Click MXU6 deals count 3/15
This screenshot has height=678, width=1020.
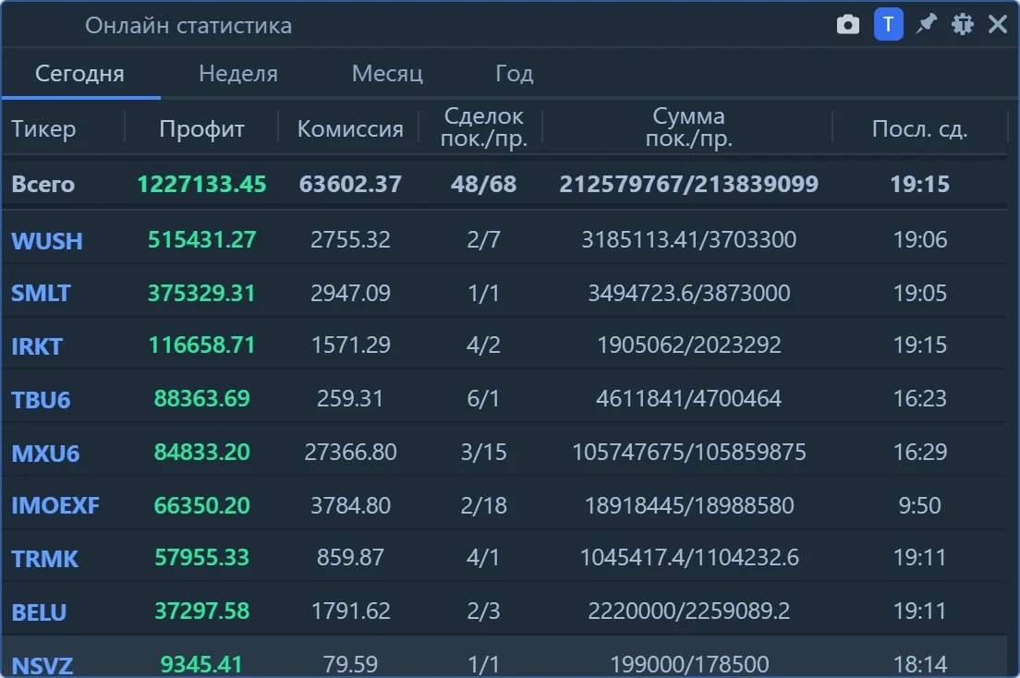[x=483, y=452]
